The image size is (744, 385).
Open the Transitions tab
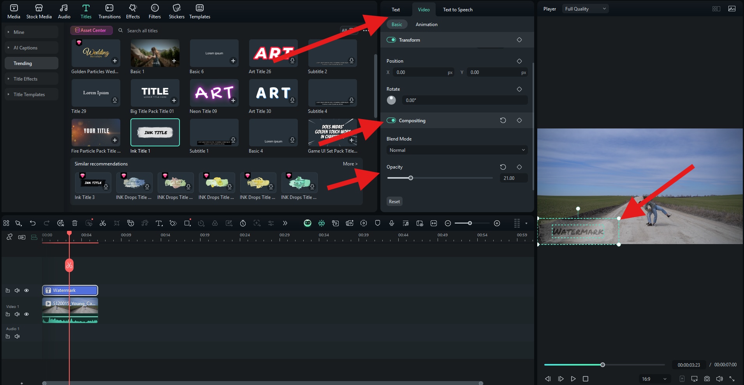tap(109, 11)
